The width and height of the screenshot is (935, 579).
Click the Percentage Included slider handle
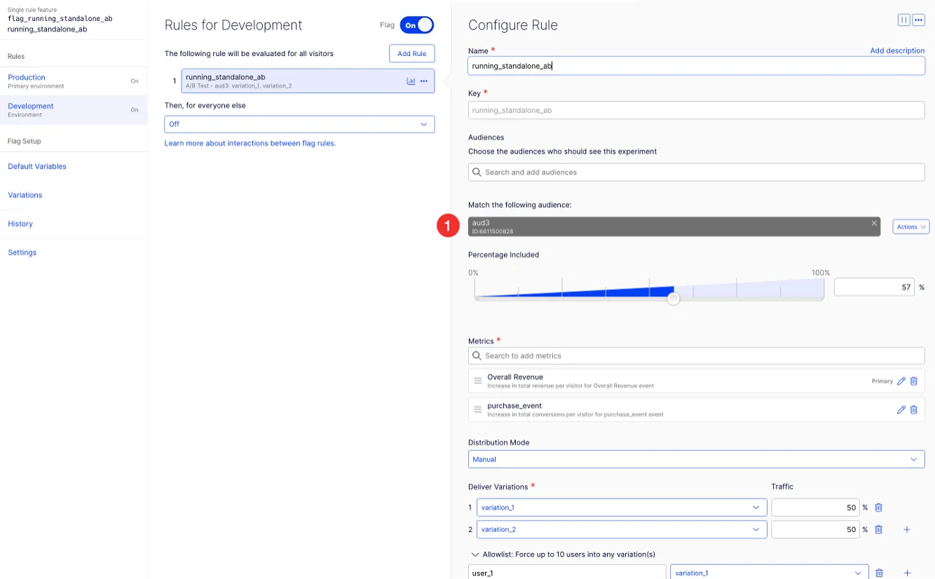pyautogui.click(x=674, y=299)
